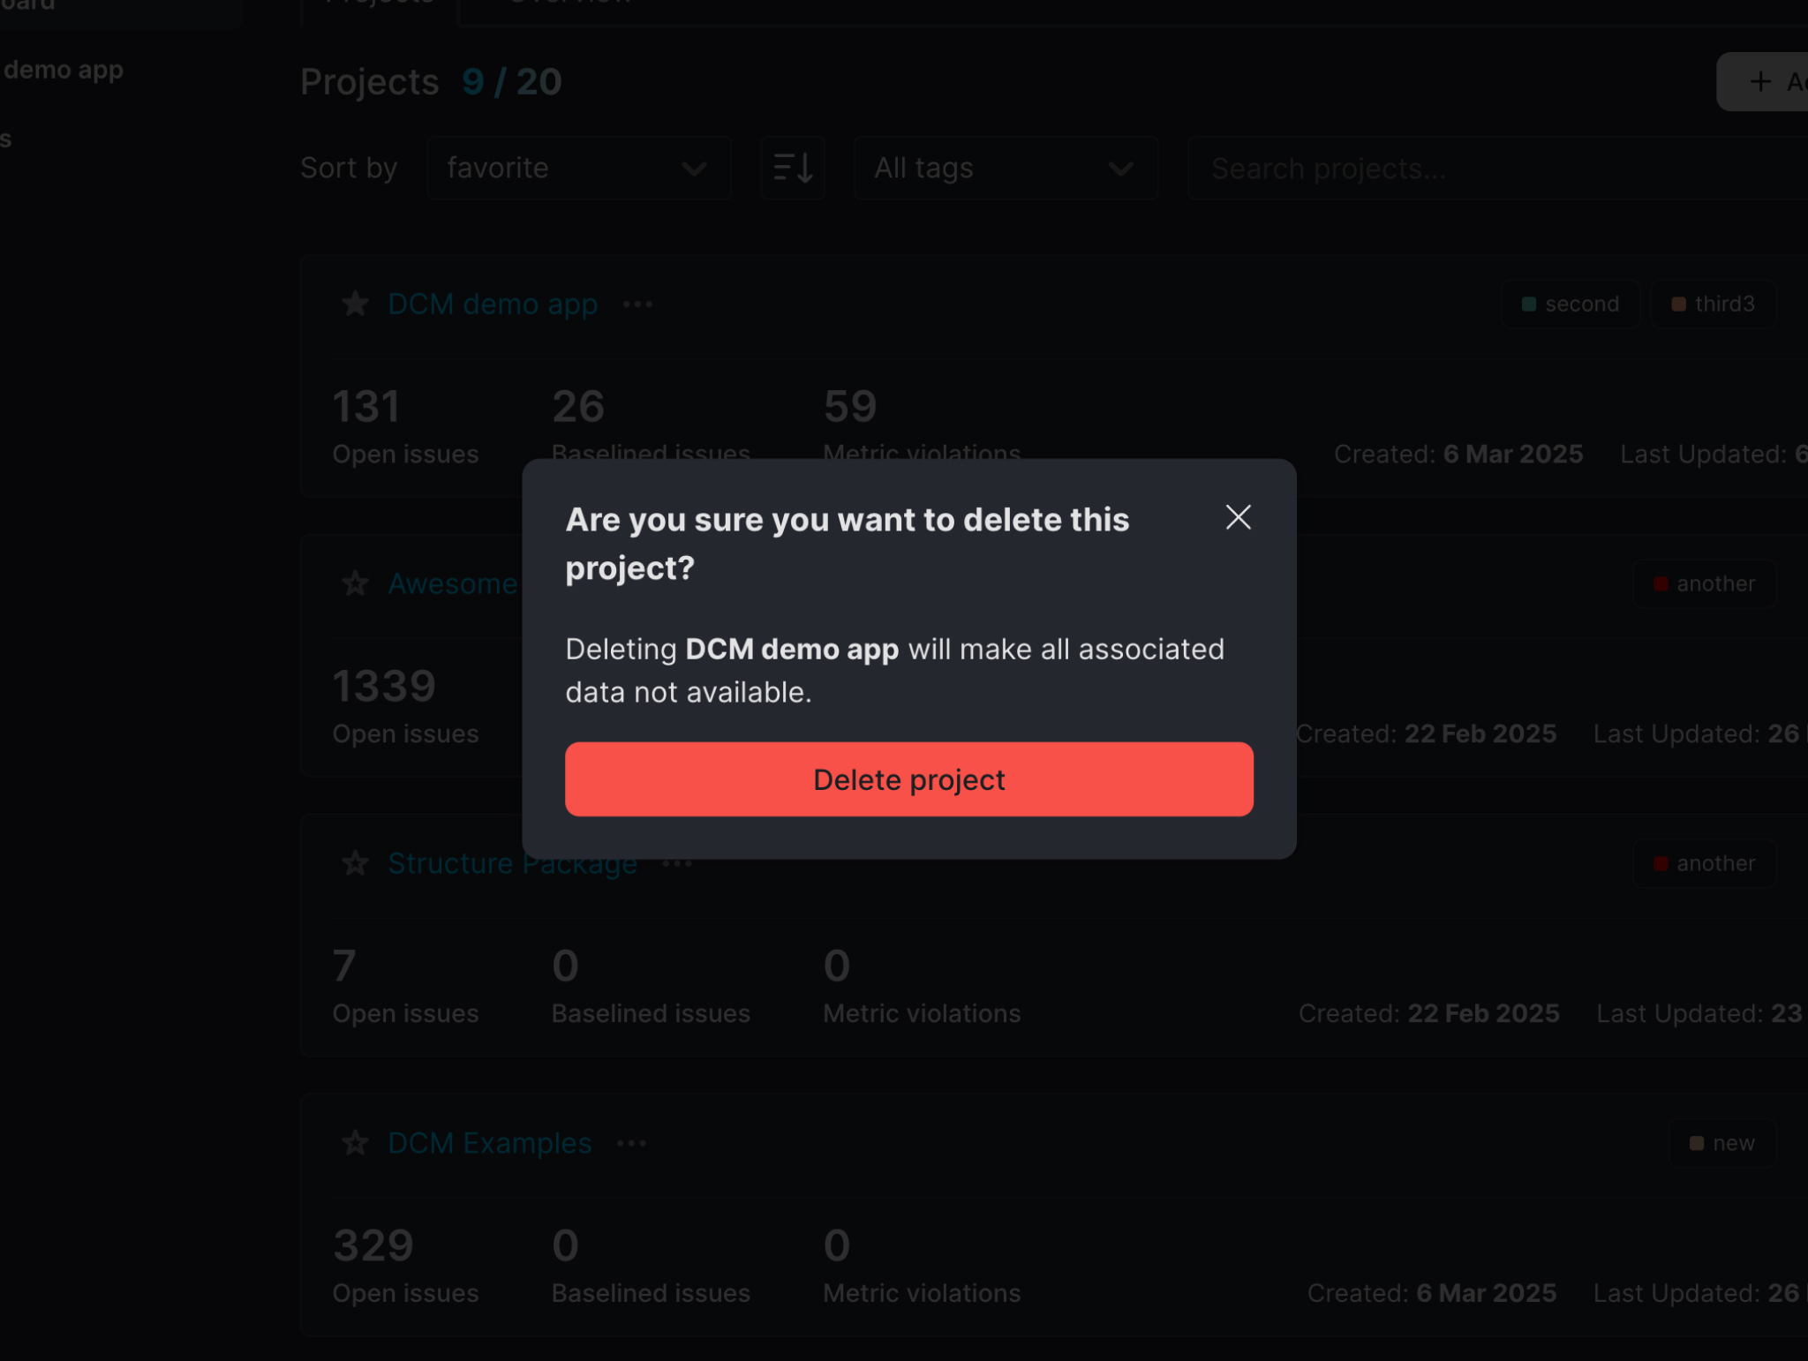Click the sort order arrow icon

coord(792,168)
